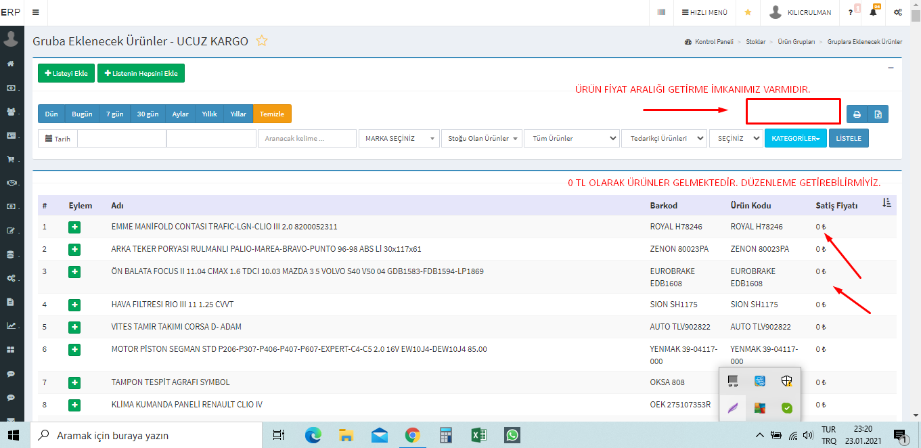The height and width of the screenshot is (448, 921).
Task: Open the notifications bell
Action: pos(873,12)
